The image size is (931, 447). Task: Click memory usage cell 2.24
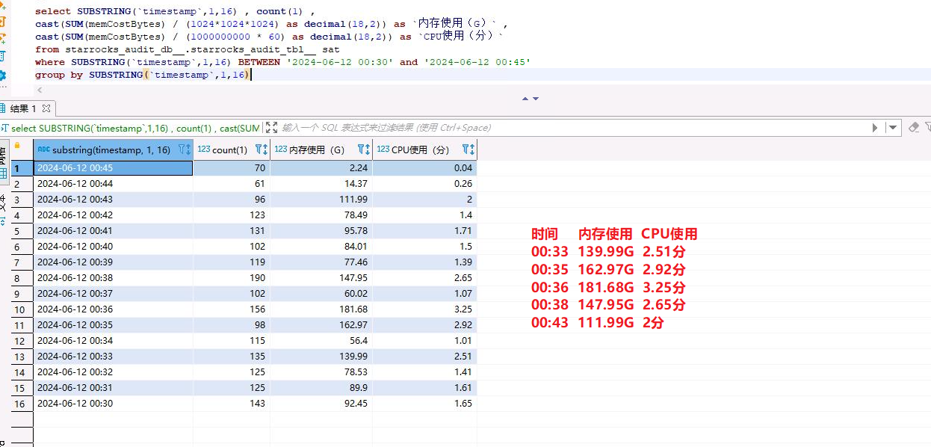tap(321, 168)
